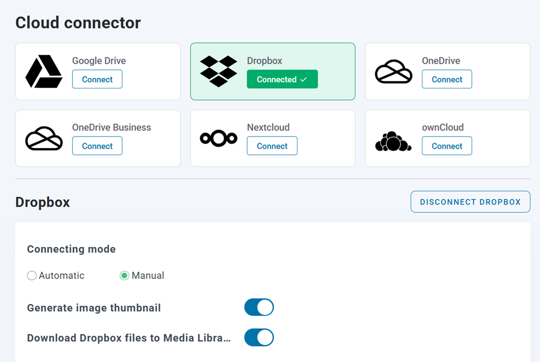Click the Dropbox section title
This screenshot has width=540, height=362.
[42, 202]
